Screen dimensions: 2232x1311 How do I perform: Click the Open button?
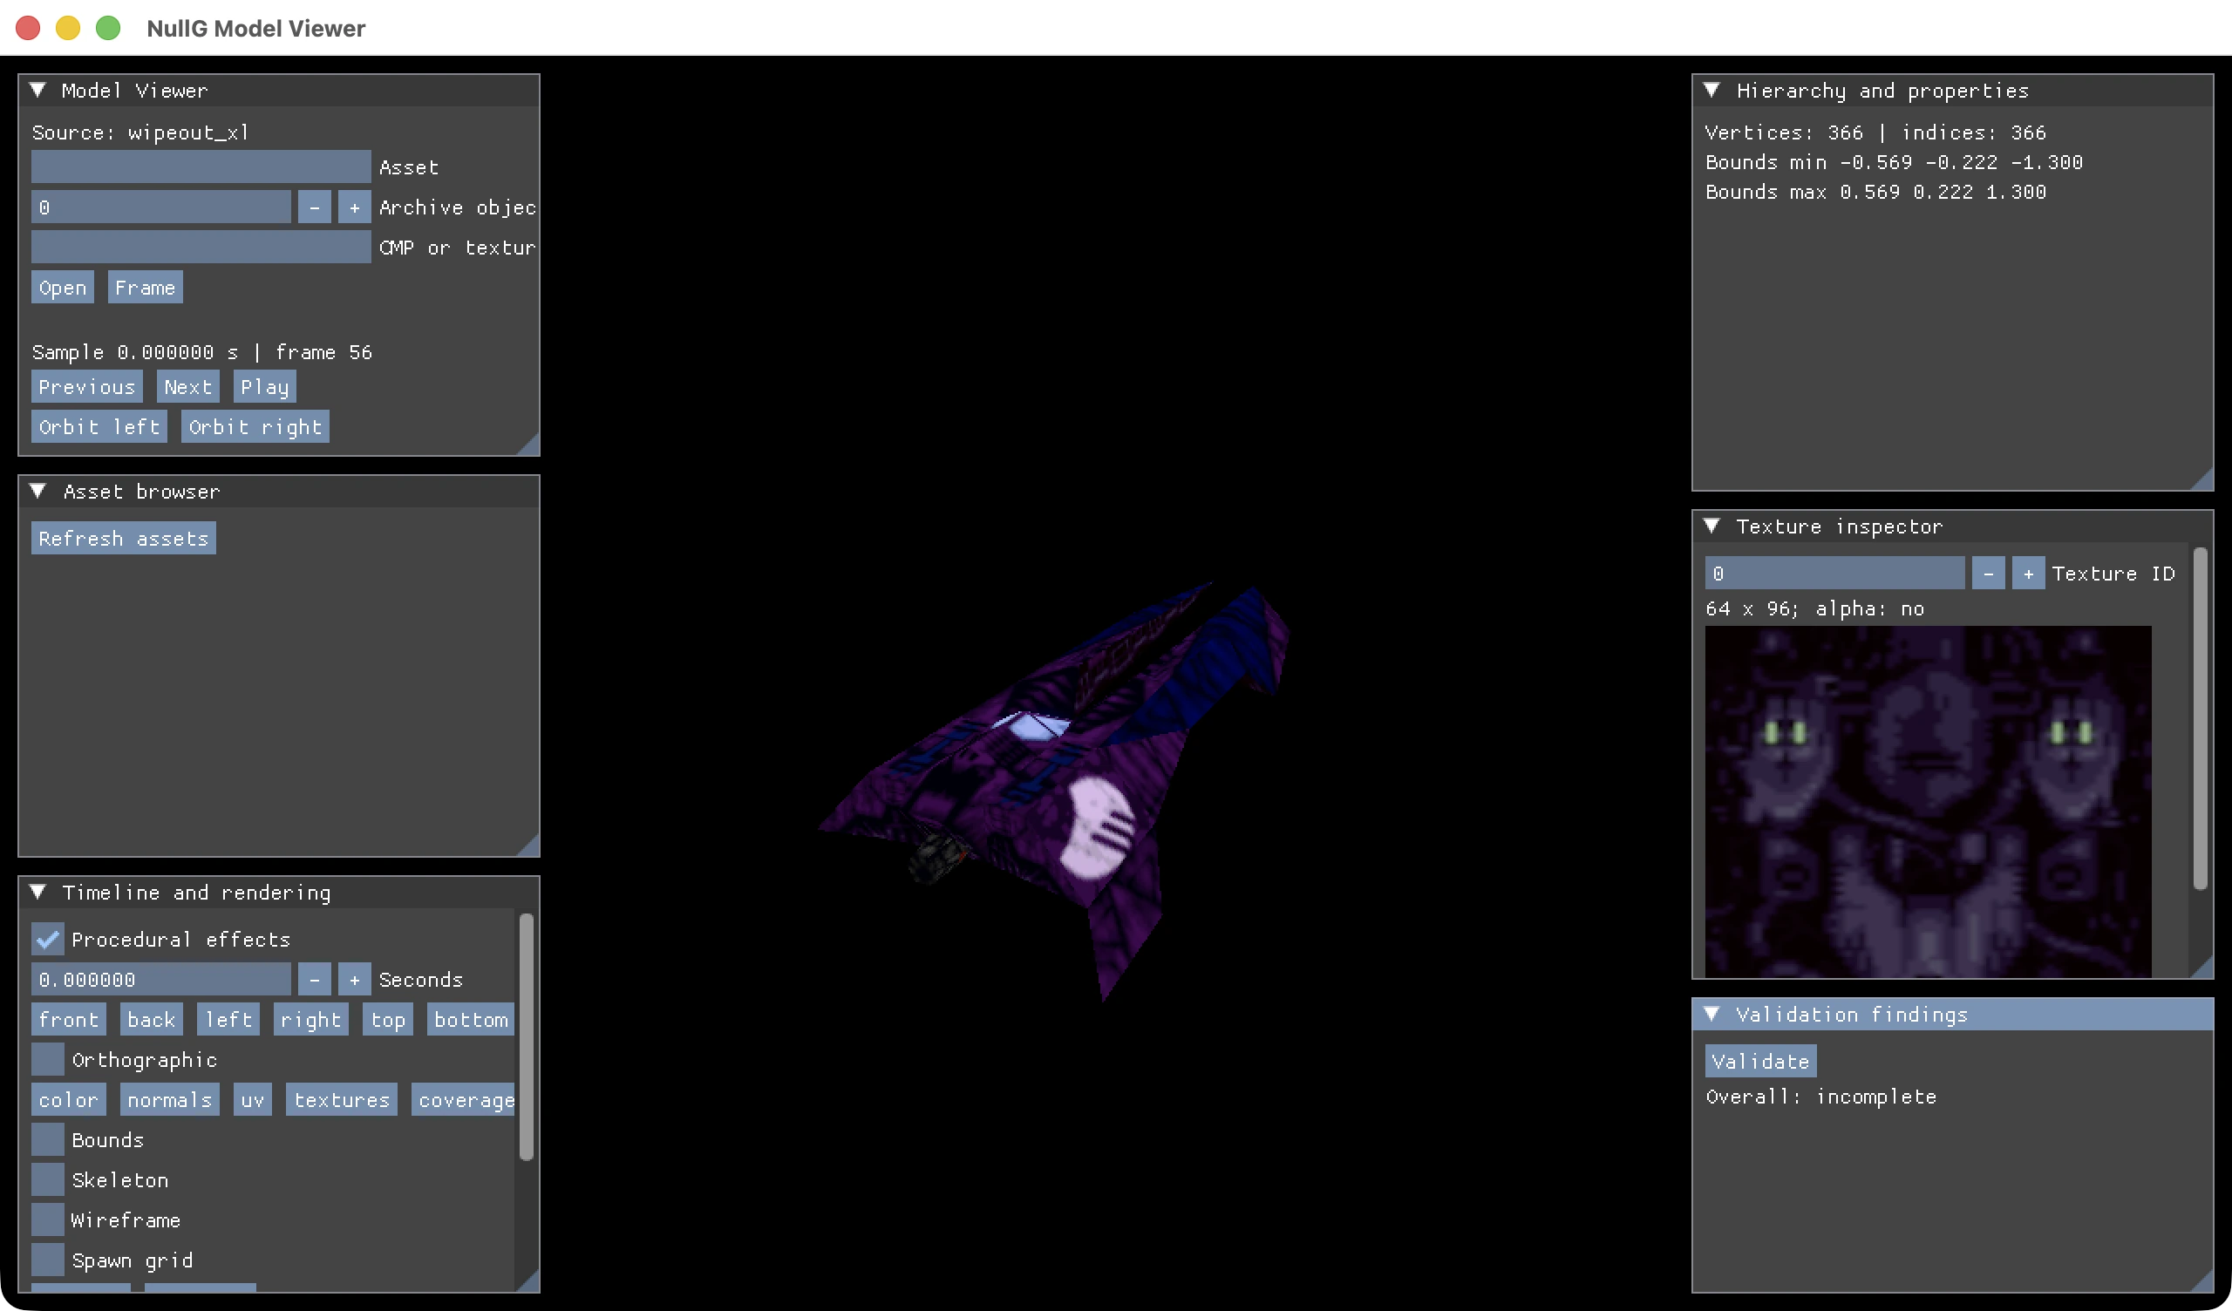[63, 287]
